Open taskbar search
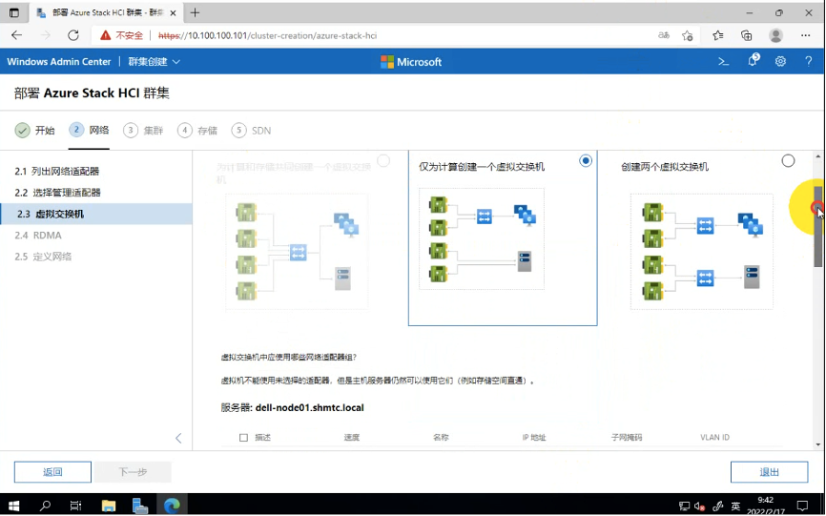 (x=45, y=506)
